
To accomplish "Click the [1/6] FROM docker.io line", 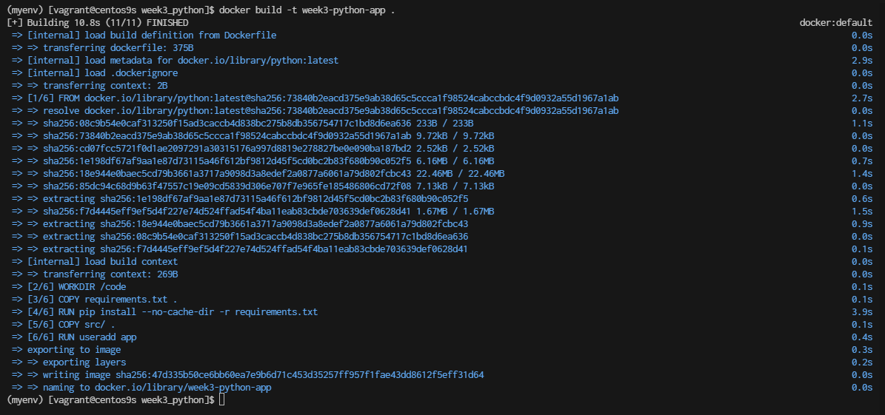I will (315, 98).
